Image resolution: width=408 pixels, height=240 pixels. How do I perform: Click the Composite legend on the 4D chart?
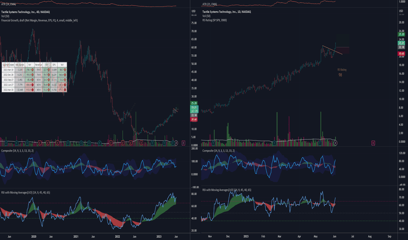18,151
